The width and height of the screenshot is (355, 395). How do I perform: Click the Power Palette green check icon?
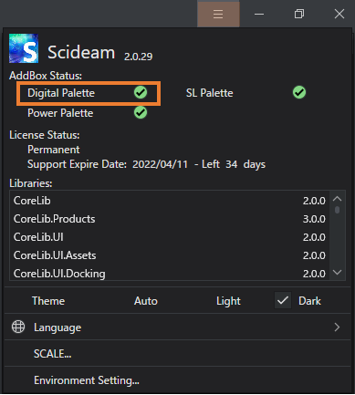tap(141, 112)
